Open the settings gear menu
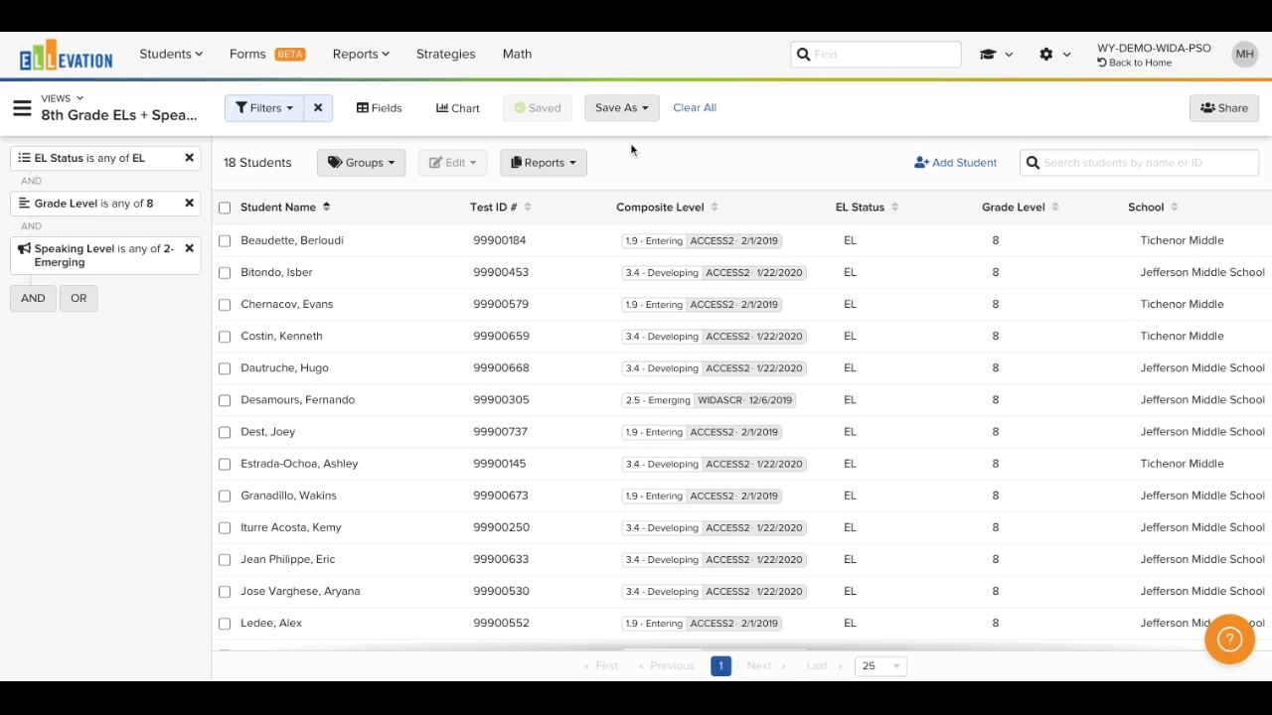The image size is (1272, 715). (1046, 55)
